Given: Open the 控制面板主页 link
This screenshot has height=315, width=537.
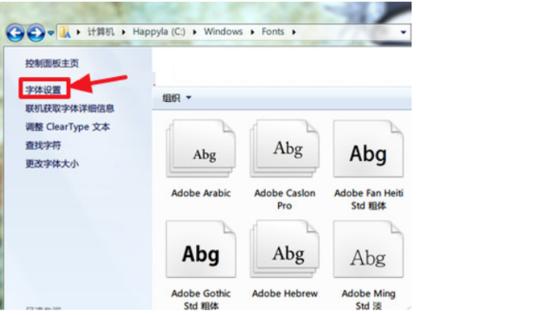Looking at the screenshot, I should 52,63.
